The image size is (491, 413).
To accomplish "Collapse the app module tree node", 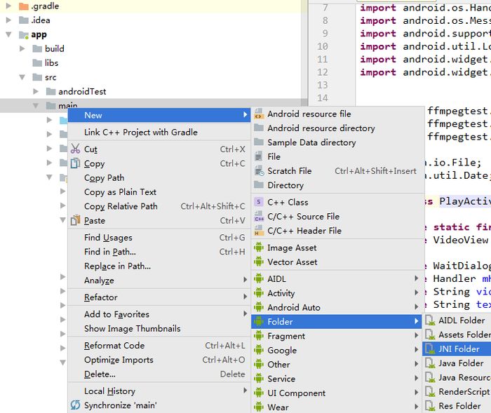I will pos(8,34).
